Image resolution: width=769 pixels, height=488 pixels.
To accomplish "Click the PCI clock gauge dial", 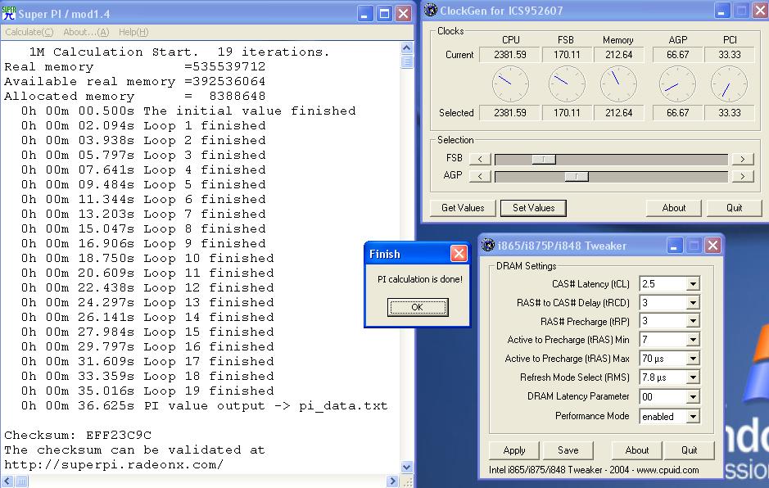I will coord(729,84).
